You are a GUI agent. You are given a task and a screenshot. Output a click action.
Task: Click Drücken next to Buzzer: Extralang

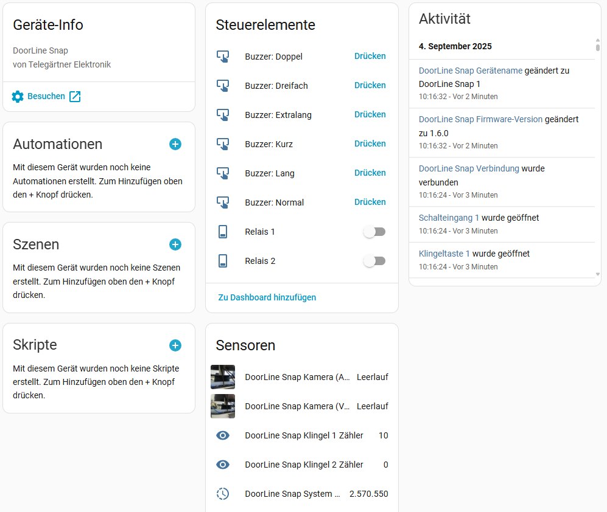click(x=370, y=114)
